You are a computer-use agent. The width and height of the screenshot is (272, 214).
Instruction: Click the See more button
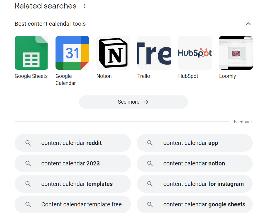[134, 102]
